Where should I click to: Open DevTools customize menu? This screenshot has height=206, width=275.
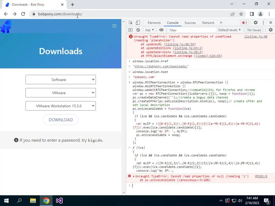point(263,23)
